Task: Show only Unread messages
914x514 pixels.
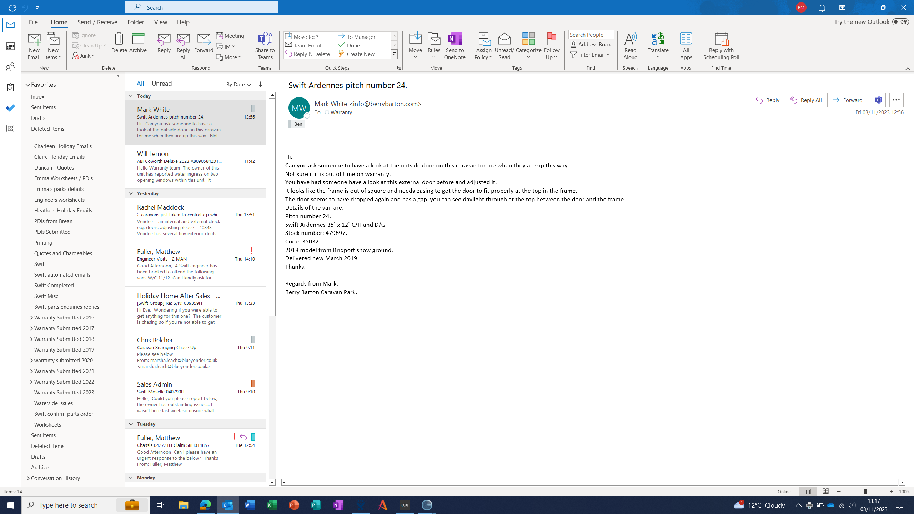Action: 161,84
